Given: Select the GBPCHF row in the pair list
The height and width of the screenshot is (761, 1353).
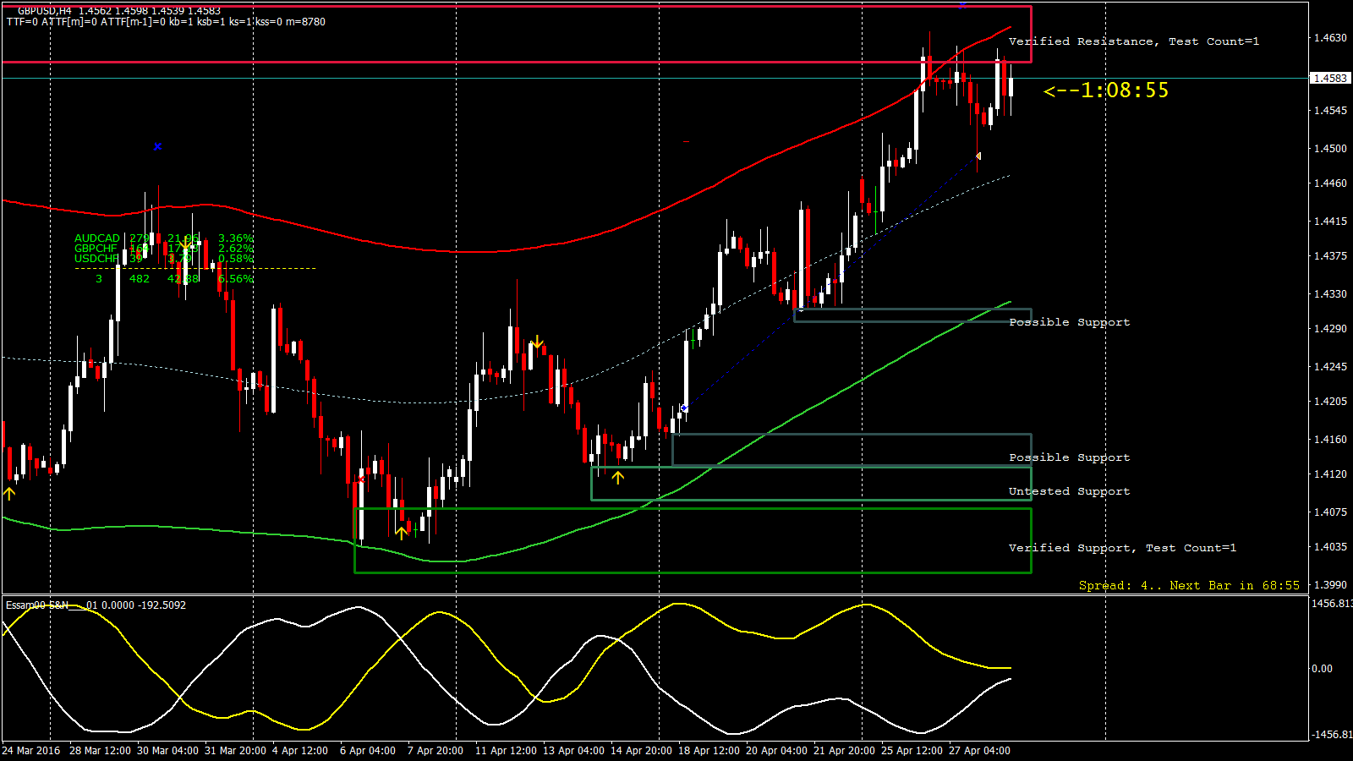Looking at the screenshot, I should click(163, 249).
